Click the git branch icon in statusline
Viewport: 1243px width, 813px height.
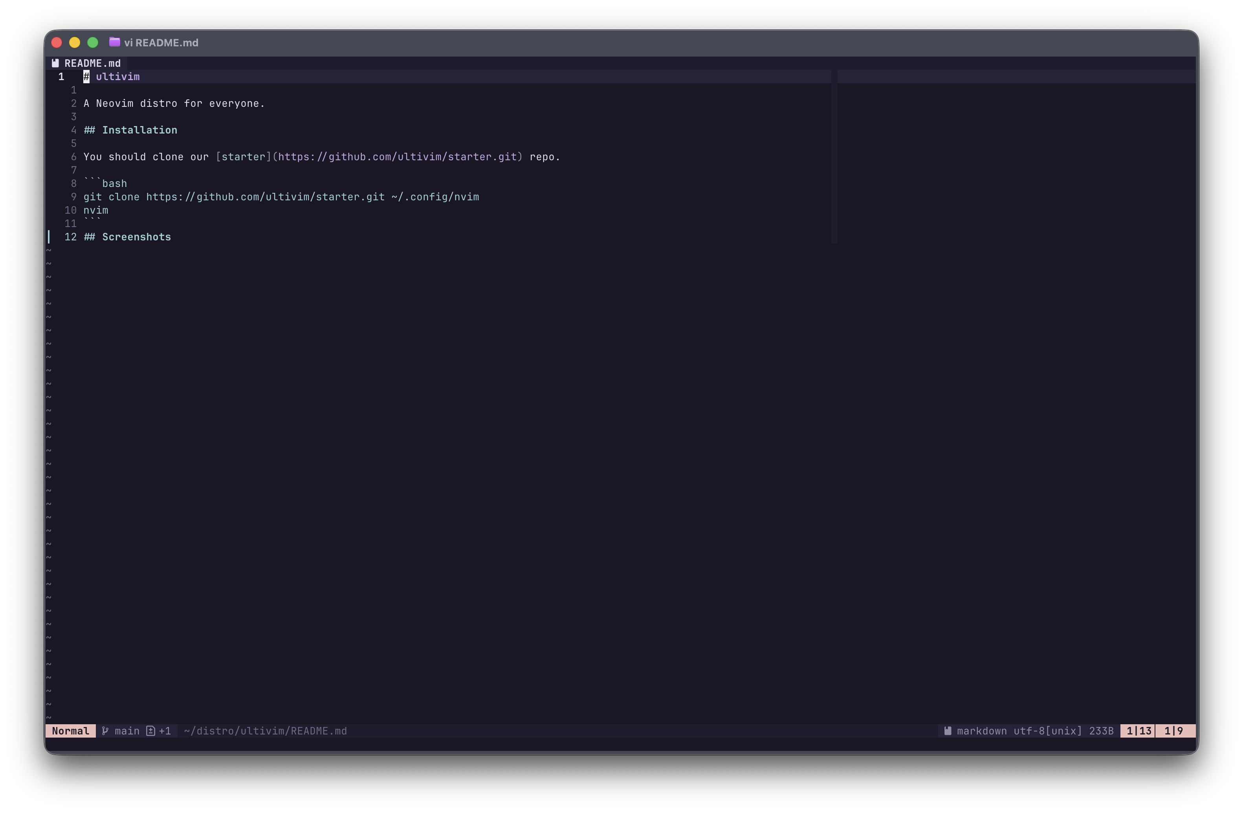click(x=105, y=731)
